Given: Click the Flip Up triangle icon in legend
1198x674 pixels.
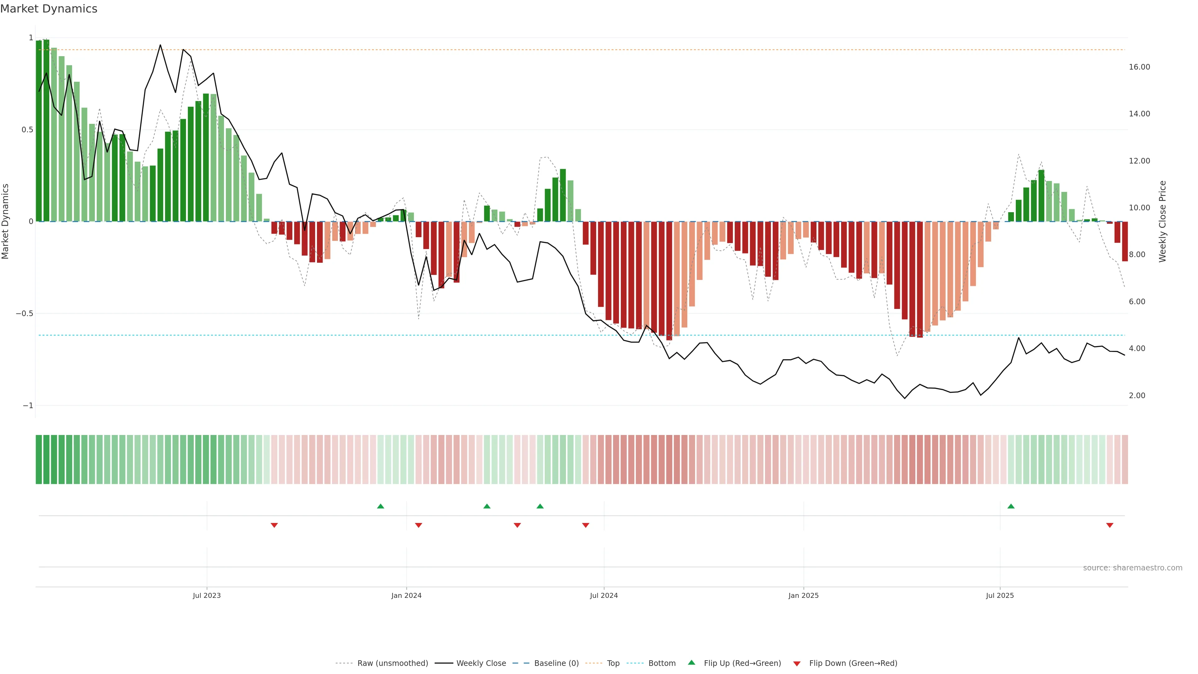Looking at the screenshot, I should pos(691,662).
